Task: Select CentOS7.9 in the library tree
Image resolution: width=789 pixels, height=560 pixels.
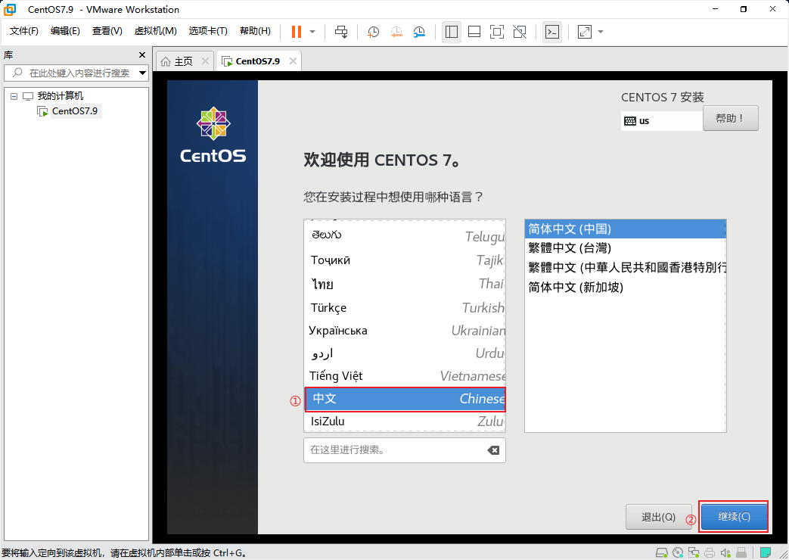Action: click(74, 110)
